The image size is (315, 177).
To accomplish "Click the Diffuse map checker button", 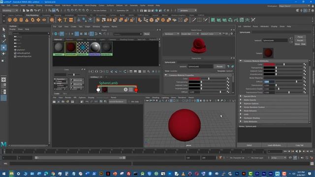I will point(305,82).
